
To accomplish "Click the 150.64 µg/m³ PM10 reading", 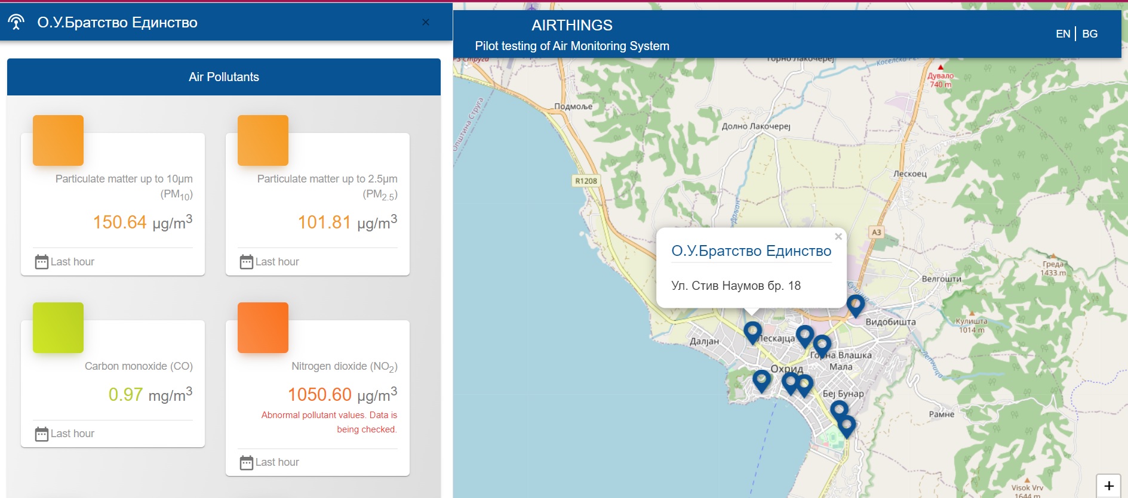I will click(142, 222).
